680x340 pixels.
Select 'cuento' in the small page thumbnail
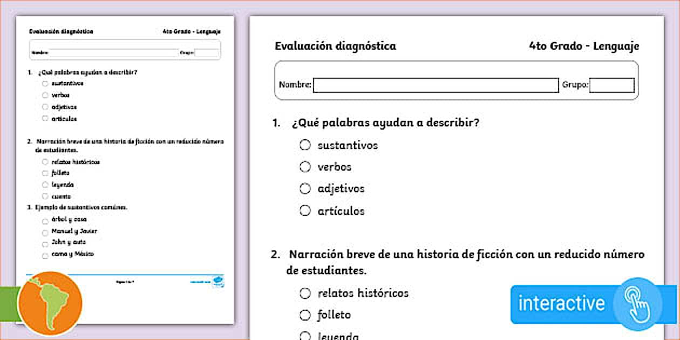pos(45,196)
